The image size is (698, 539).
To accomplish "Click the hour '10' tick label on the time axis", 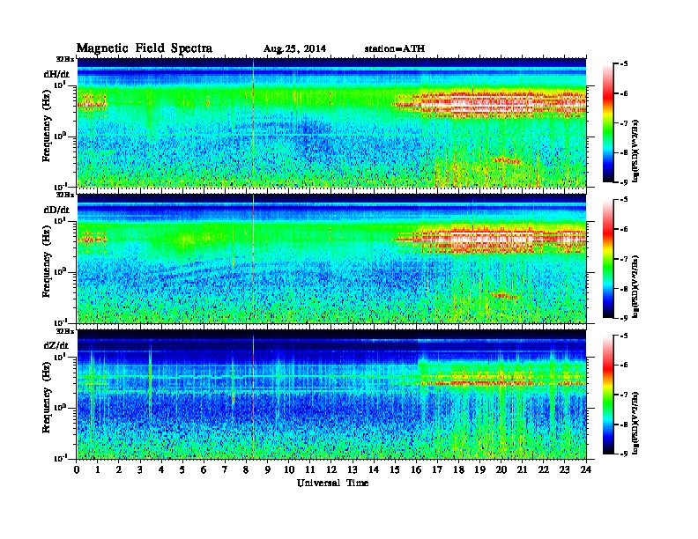I will [289, 470].
